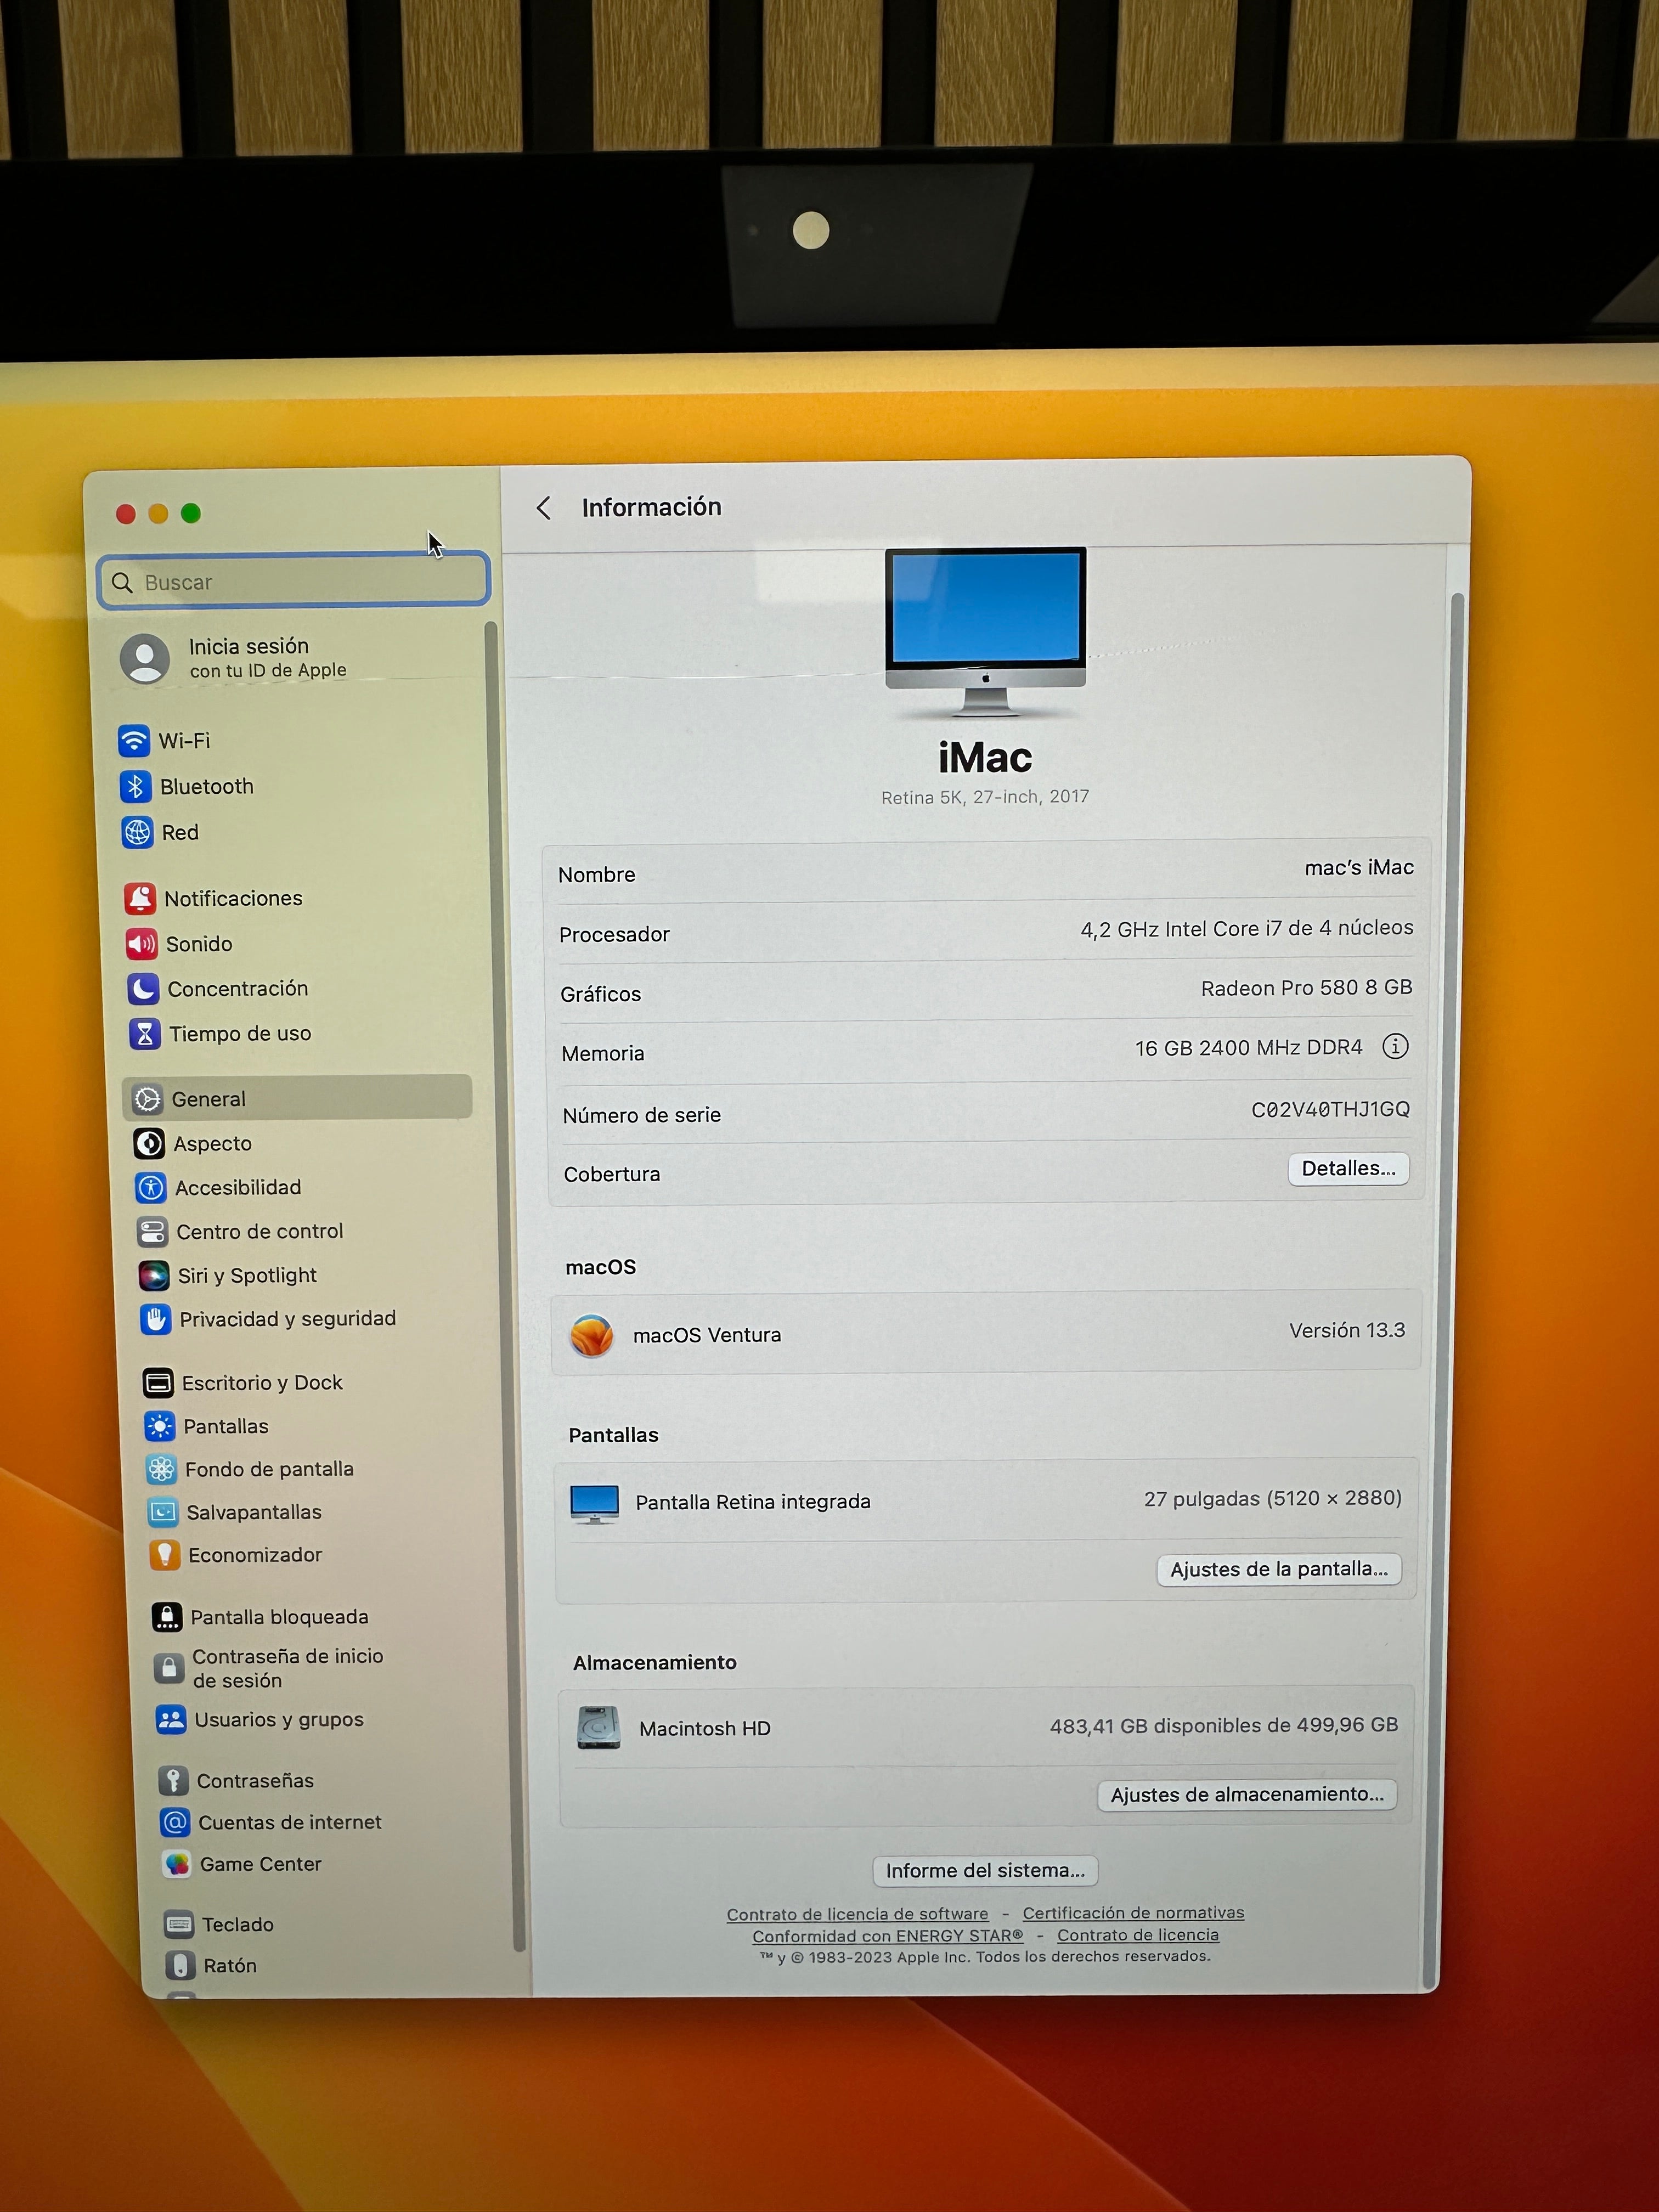The width and height of the screenshot is (1659, 2212).
Task: Click the info icon next to Memoria
Action: (1394, 1047)
